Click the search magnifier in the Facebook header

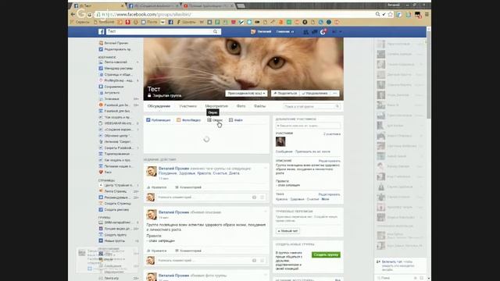click(x=216, y=31)
